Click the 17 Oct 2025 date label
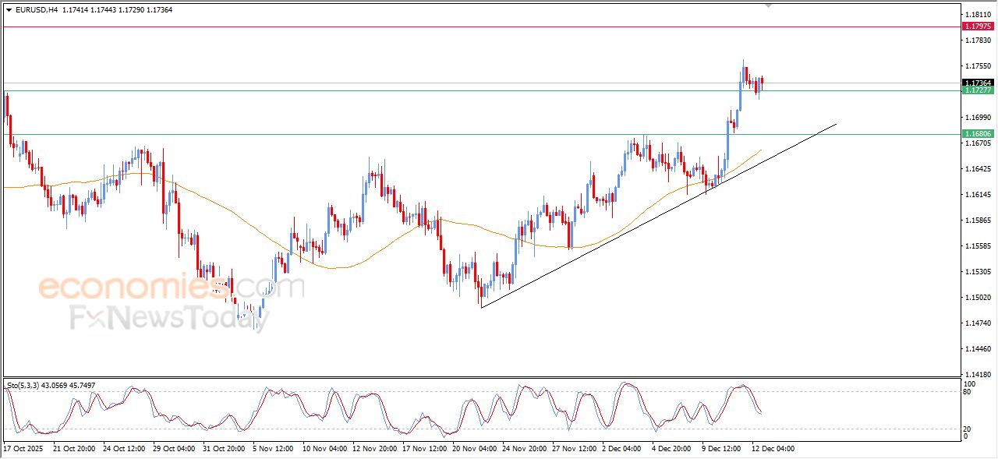 [23, 449]
